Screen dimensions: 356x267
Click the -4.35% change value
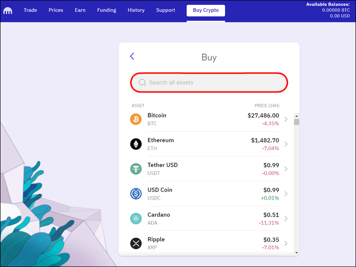[x=271, y=123]
